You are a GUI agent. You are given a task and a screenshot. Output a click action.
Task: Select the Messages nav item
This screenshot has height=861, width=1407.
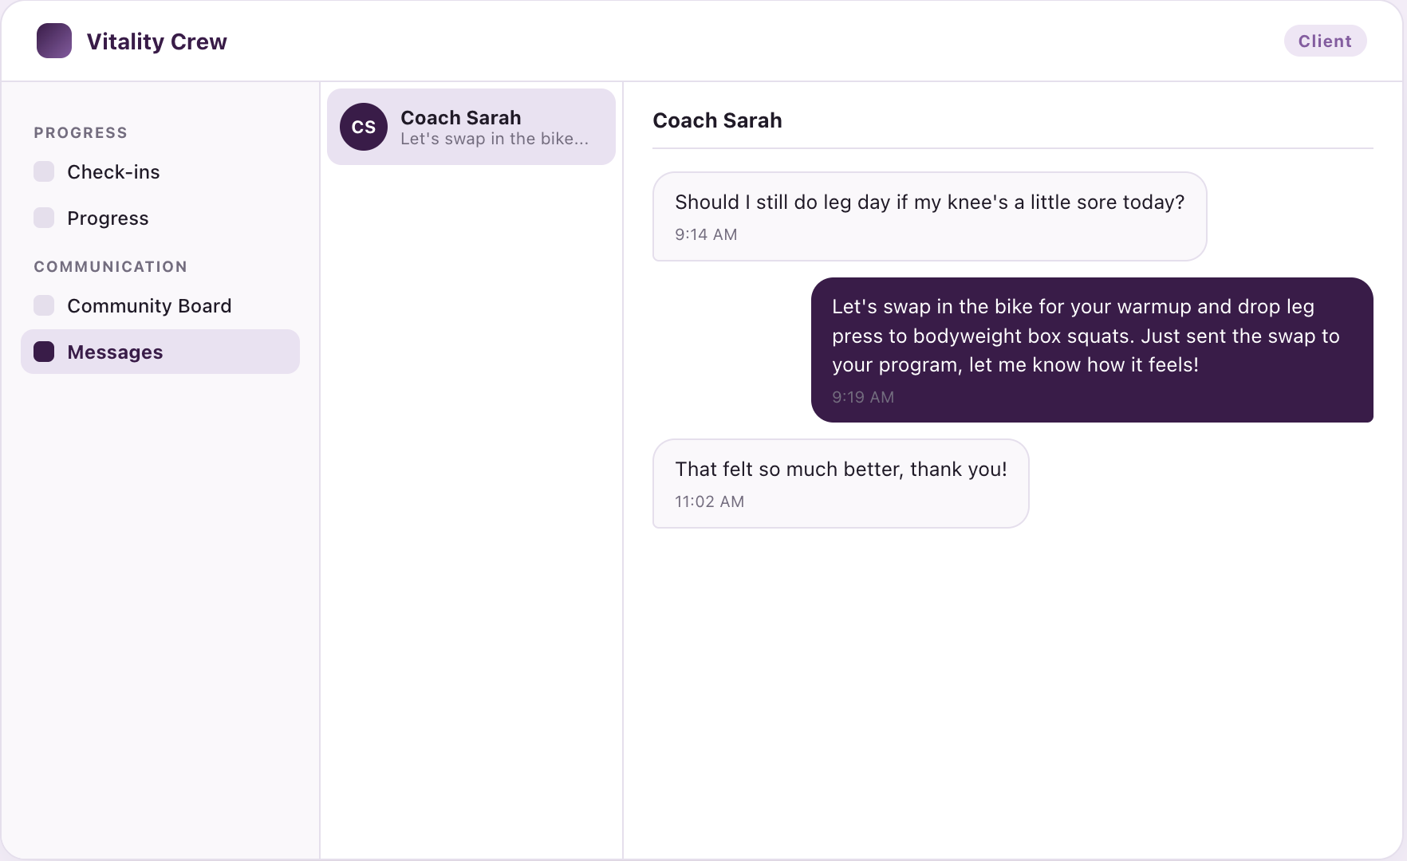(160, 352)
